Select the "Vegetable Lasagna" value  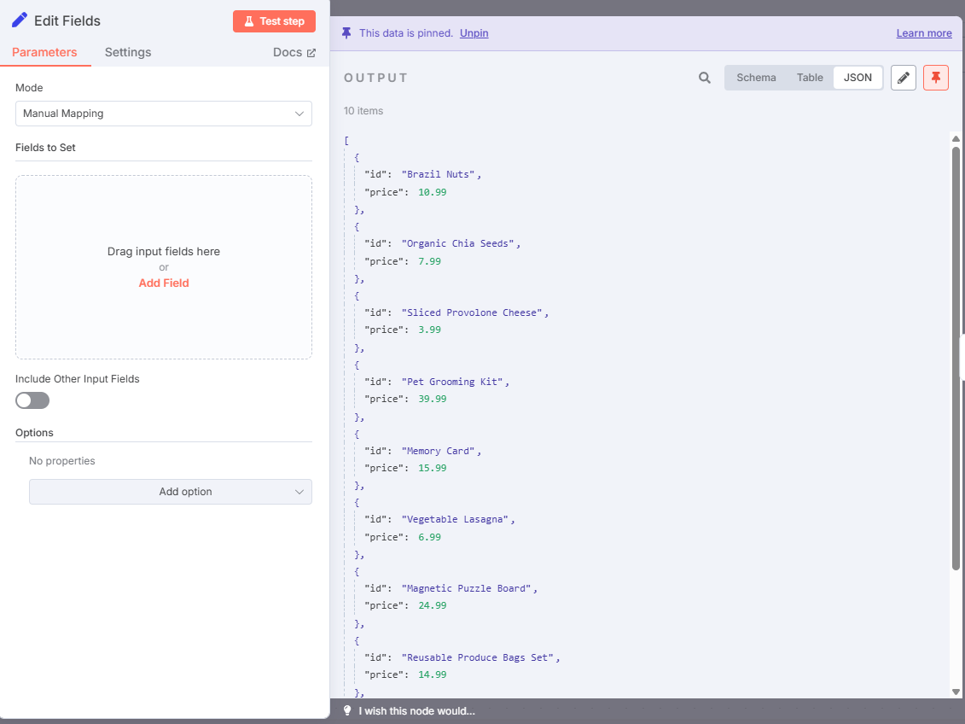[456, 520]
